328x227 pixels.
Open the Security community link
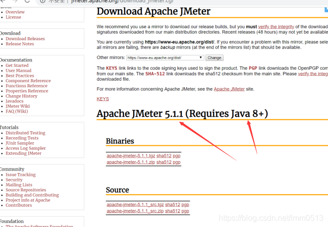tap(14, 179)
